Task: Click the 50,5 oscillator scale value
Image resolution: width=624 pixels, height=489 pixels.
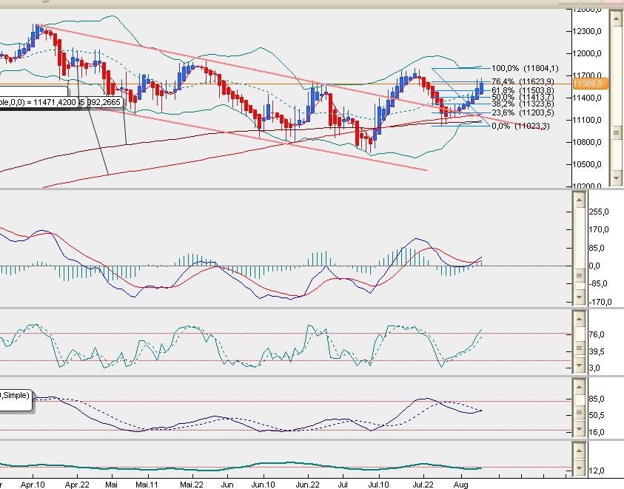Action: tap(597, 416)
